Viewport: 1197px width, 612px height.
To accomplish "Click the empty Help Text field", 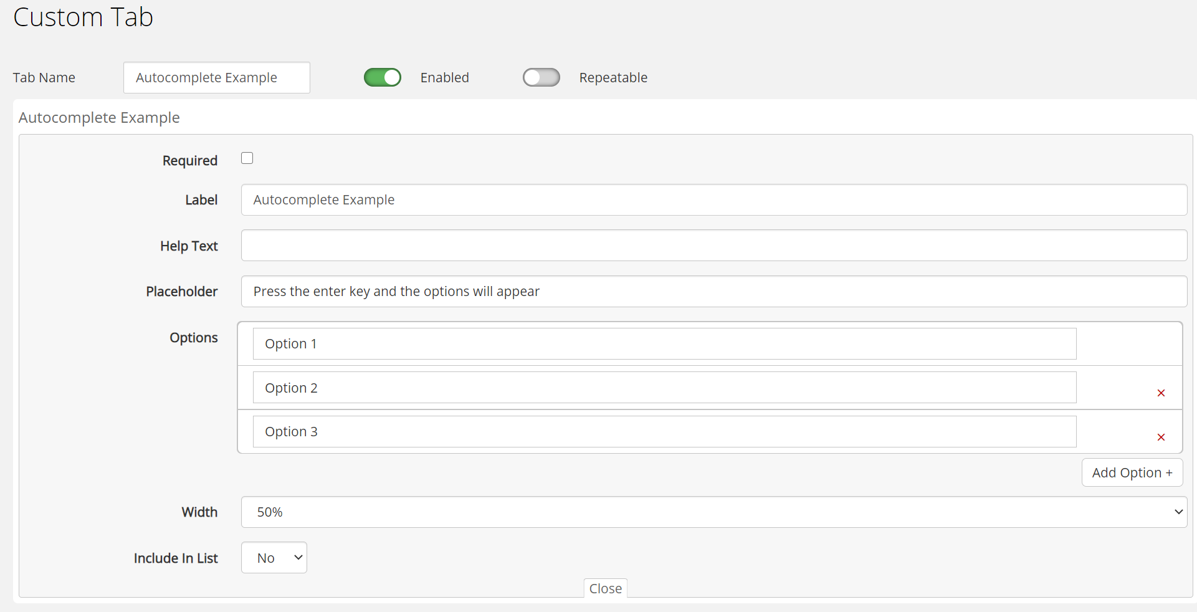I will pyautogui.click(x=713, y=246).
